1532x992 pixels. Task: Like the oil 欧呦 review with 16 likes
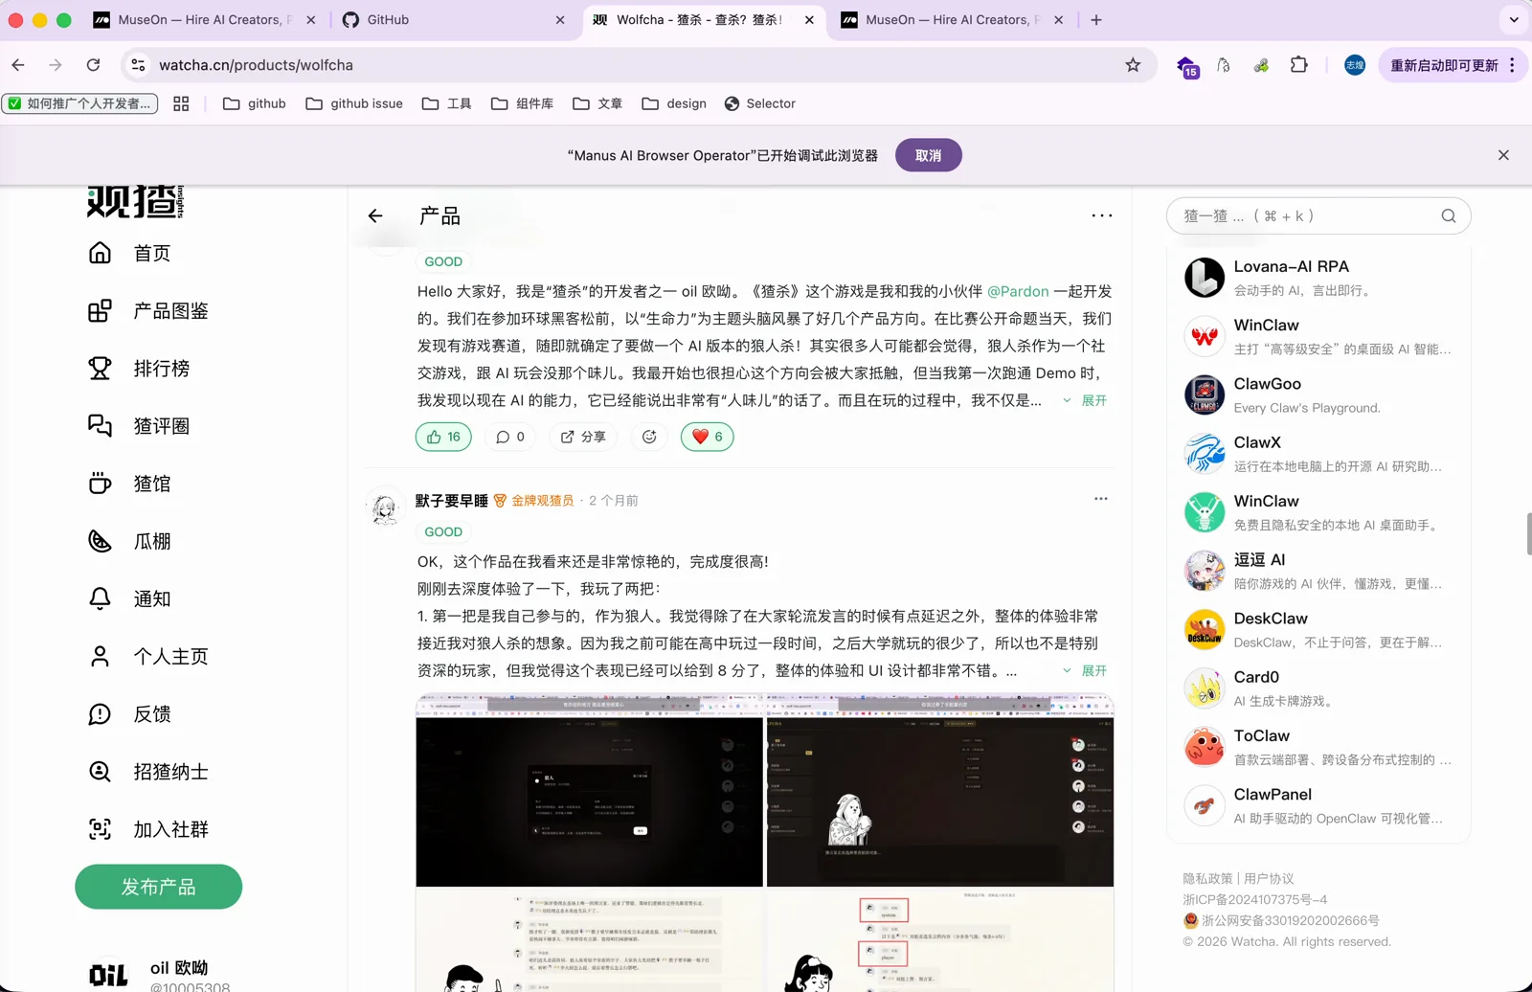coord(444,437)
